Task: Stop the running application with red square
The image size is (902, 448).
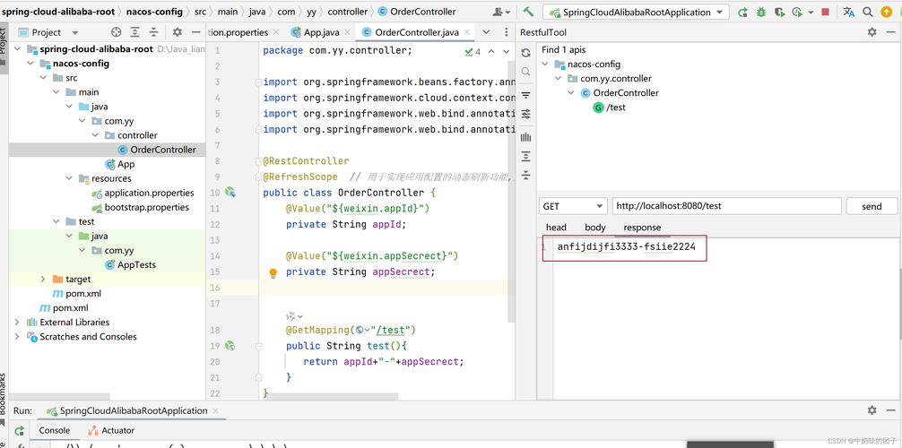Action: coord(826,12)
